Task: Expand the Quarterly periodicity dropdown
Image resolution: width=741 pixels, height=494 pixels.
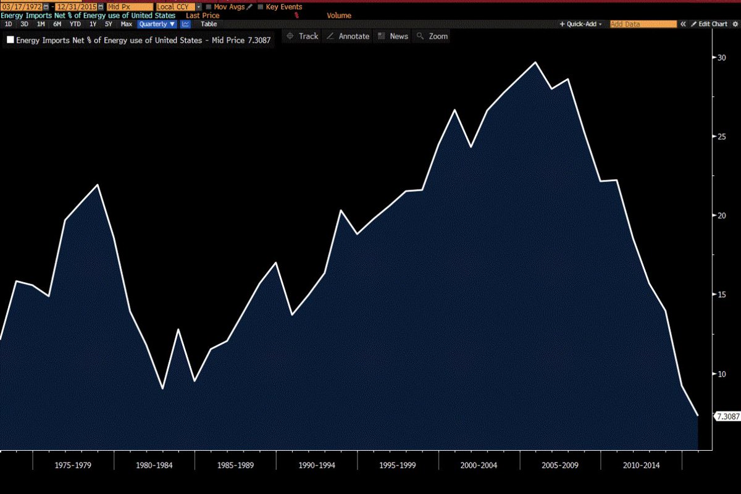Action: [x=157, y=24]
